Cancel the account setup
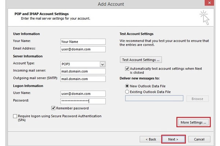Screen dimensions: 220x146 click(199, 139)
